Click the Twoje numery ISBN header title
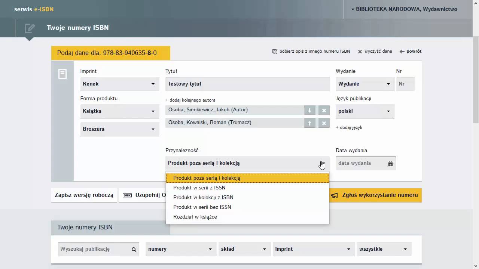479x269 pixels. pos(78,28)
